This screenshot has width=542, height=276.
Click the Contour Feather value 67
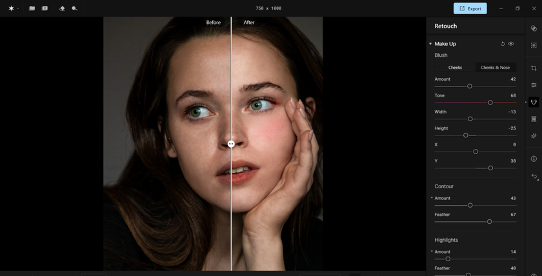point(514,215)
